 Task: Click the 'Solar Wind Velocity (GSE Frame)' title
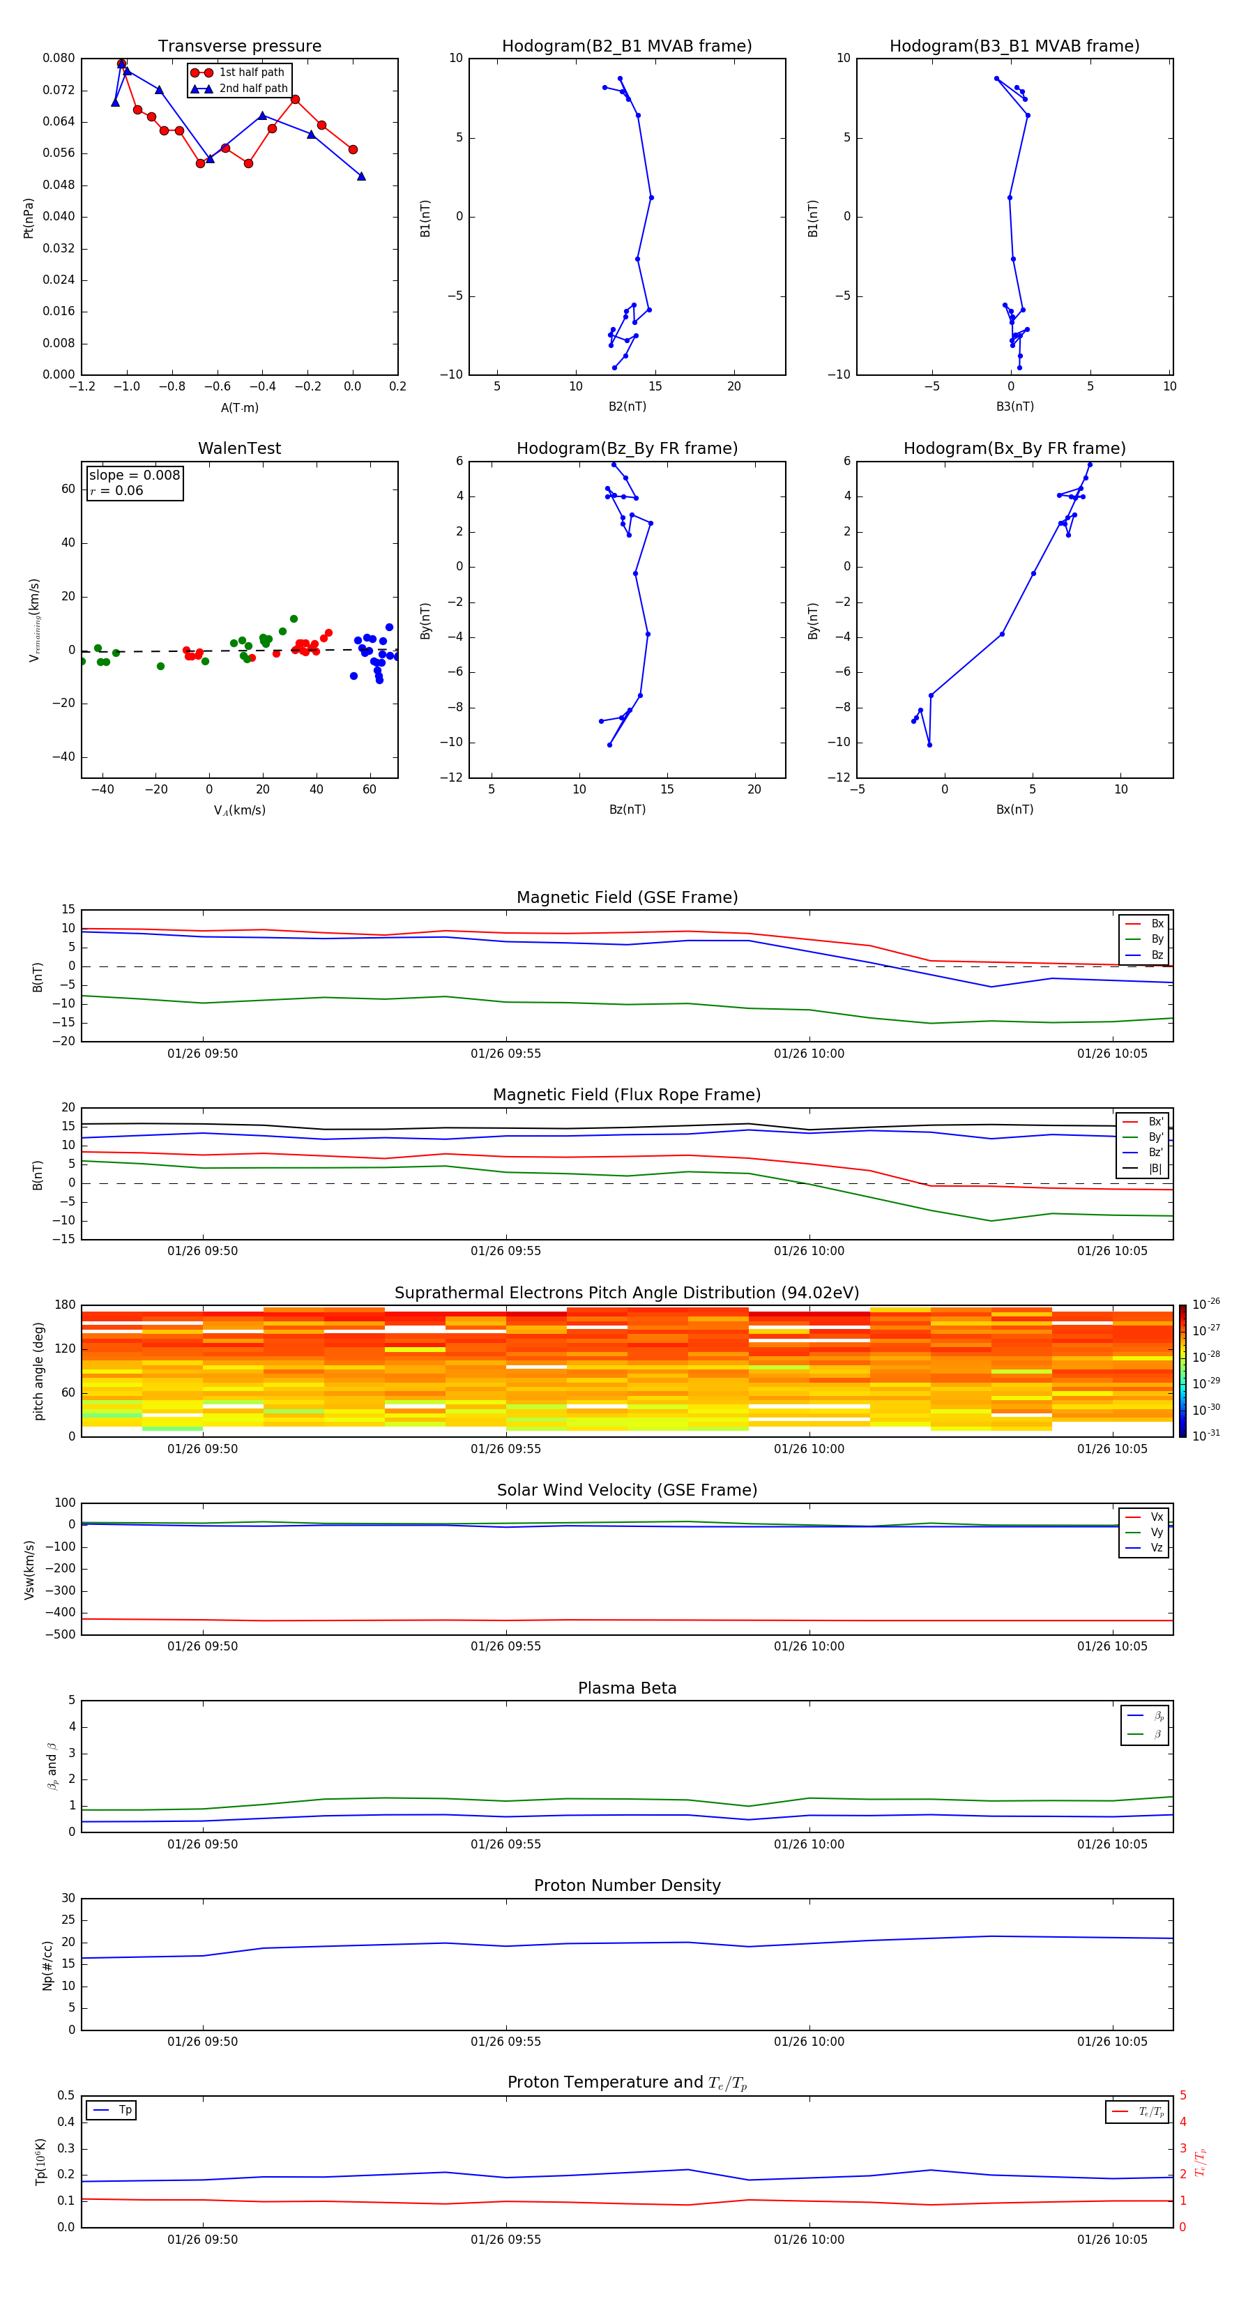pos(627,1491)
